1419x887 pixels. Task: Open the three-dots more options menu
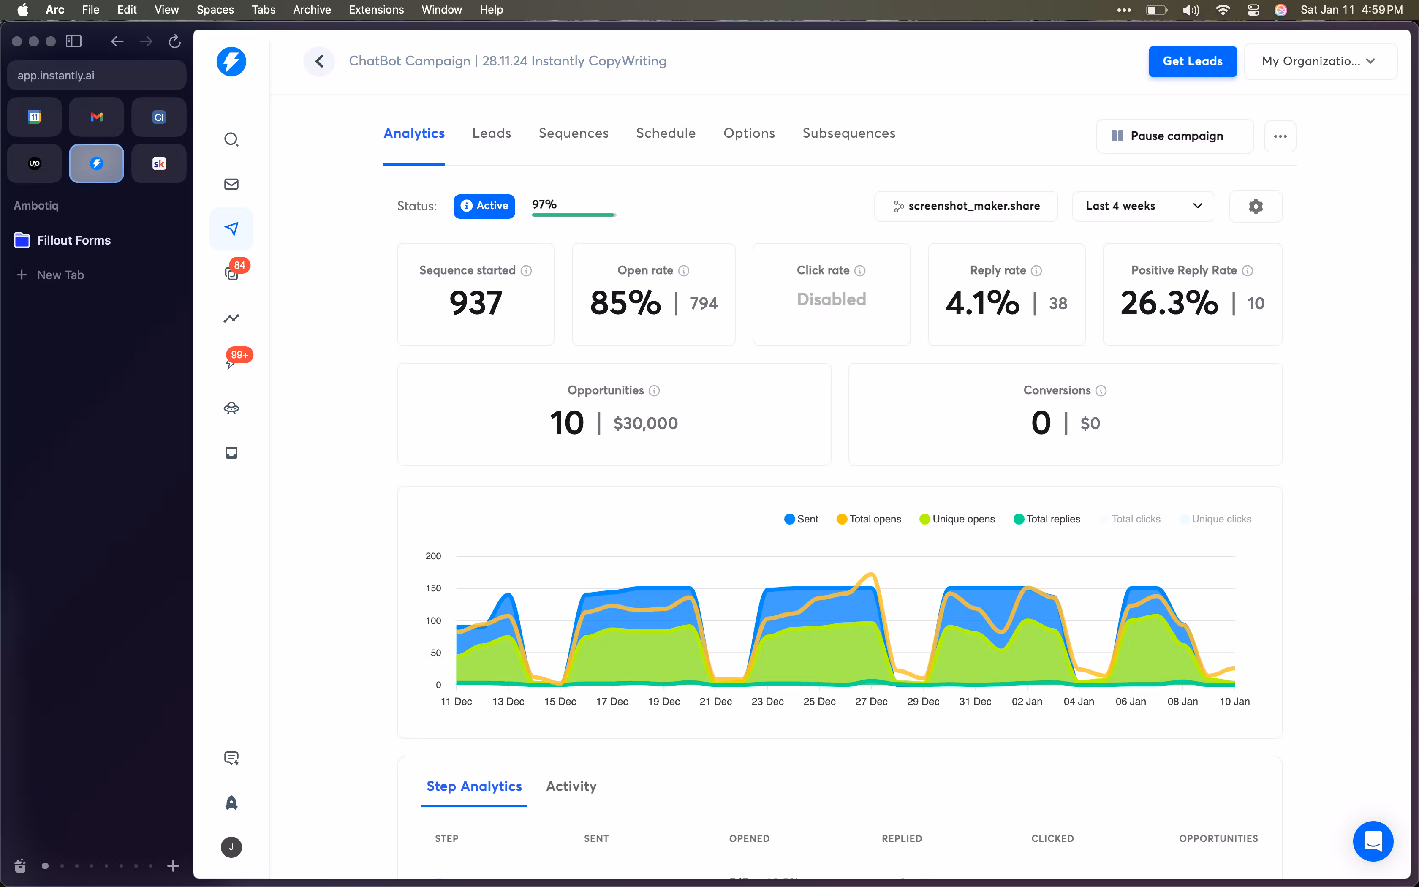tap(1280, 136)
